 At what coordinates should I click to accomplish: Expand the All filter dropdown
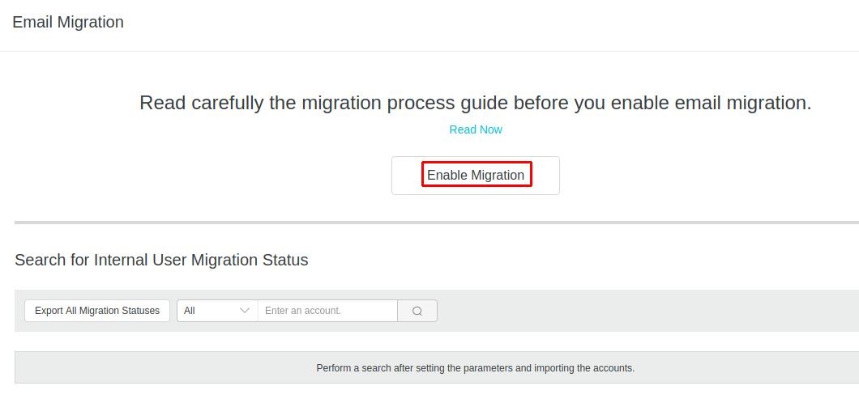217,311
